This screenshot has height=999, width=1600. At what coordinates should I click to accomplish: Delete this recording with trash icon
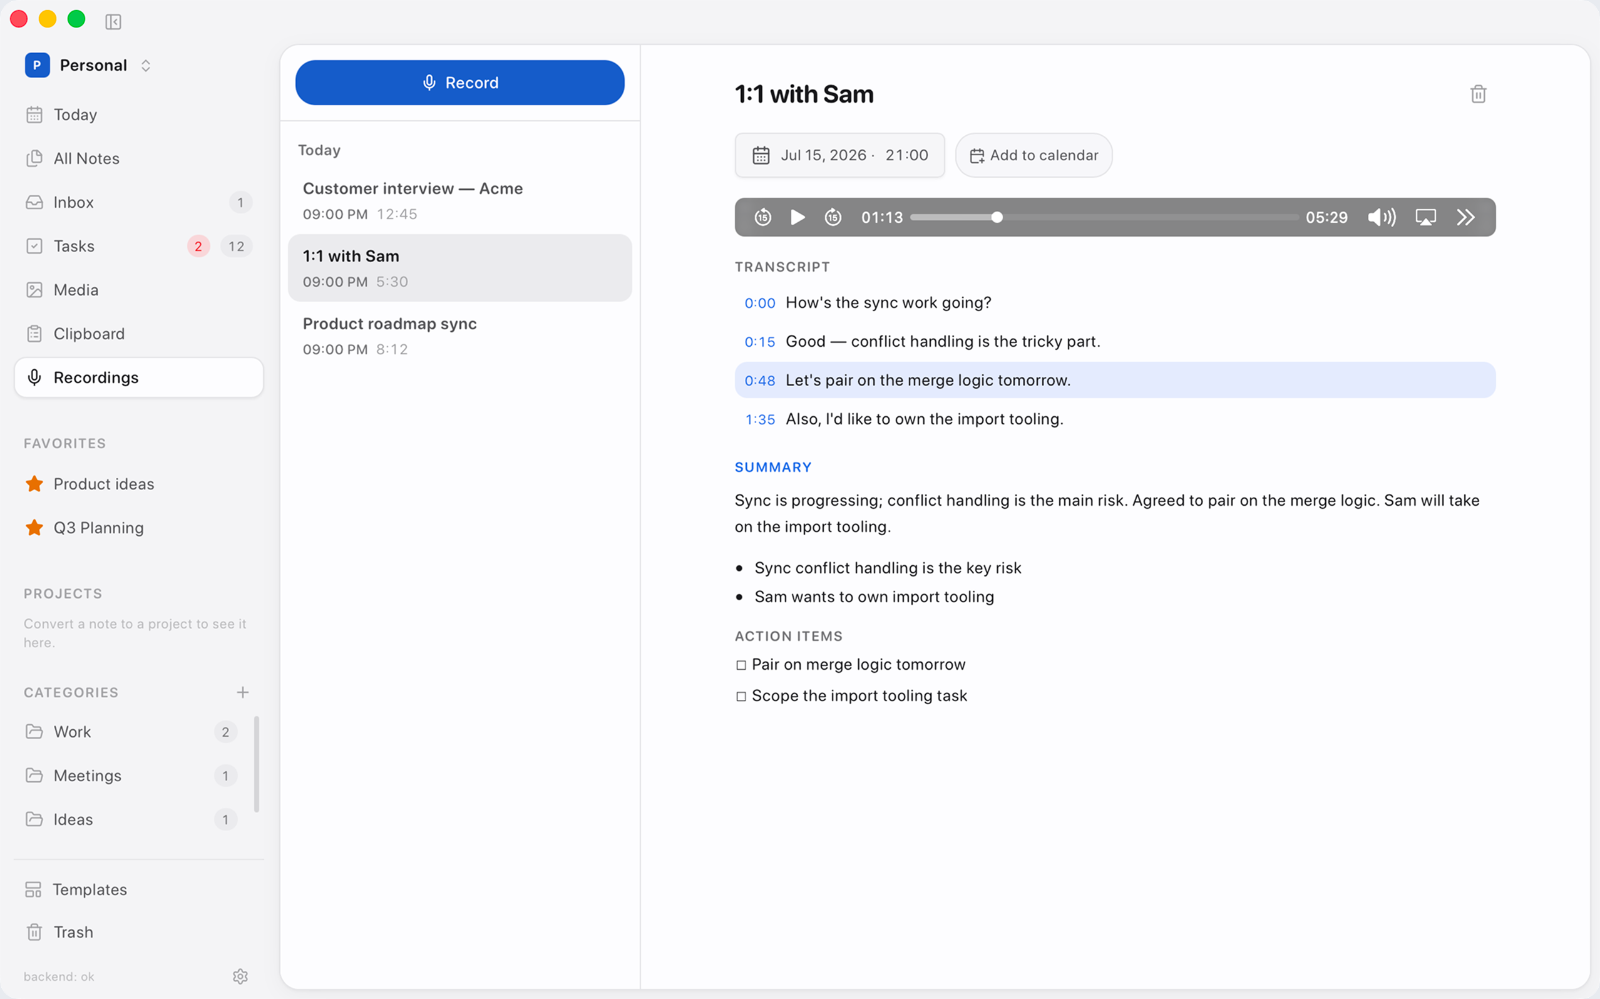[1479, 94]
